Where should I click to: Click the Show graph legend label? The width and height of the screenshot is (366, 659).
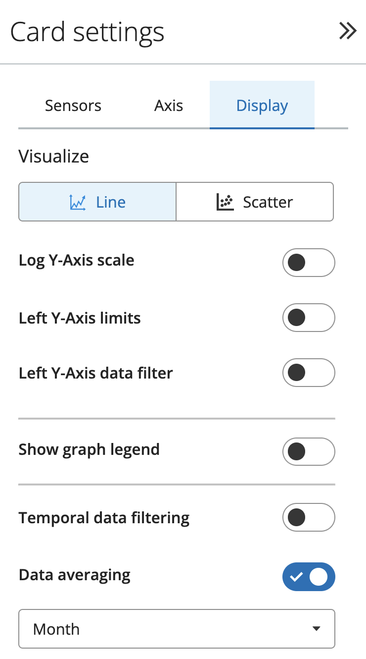pyautogui.click(x=89, y=449)
